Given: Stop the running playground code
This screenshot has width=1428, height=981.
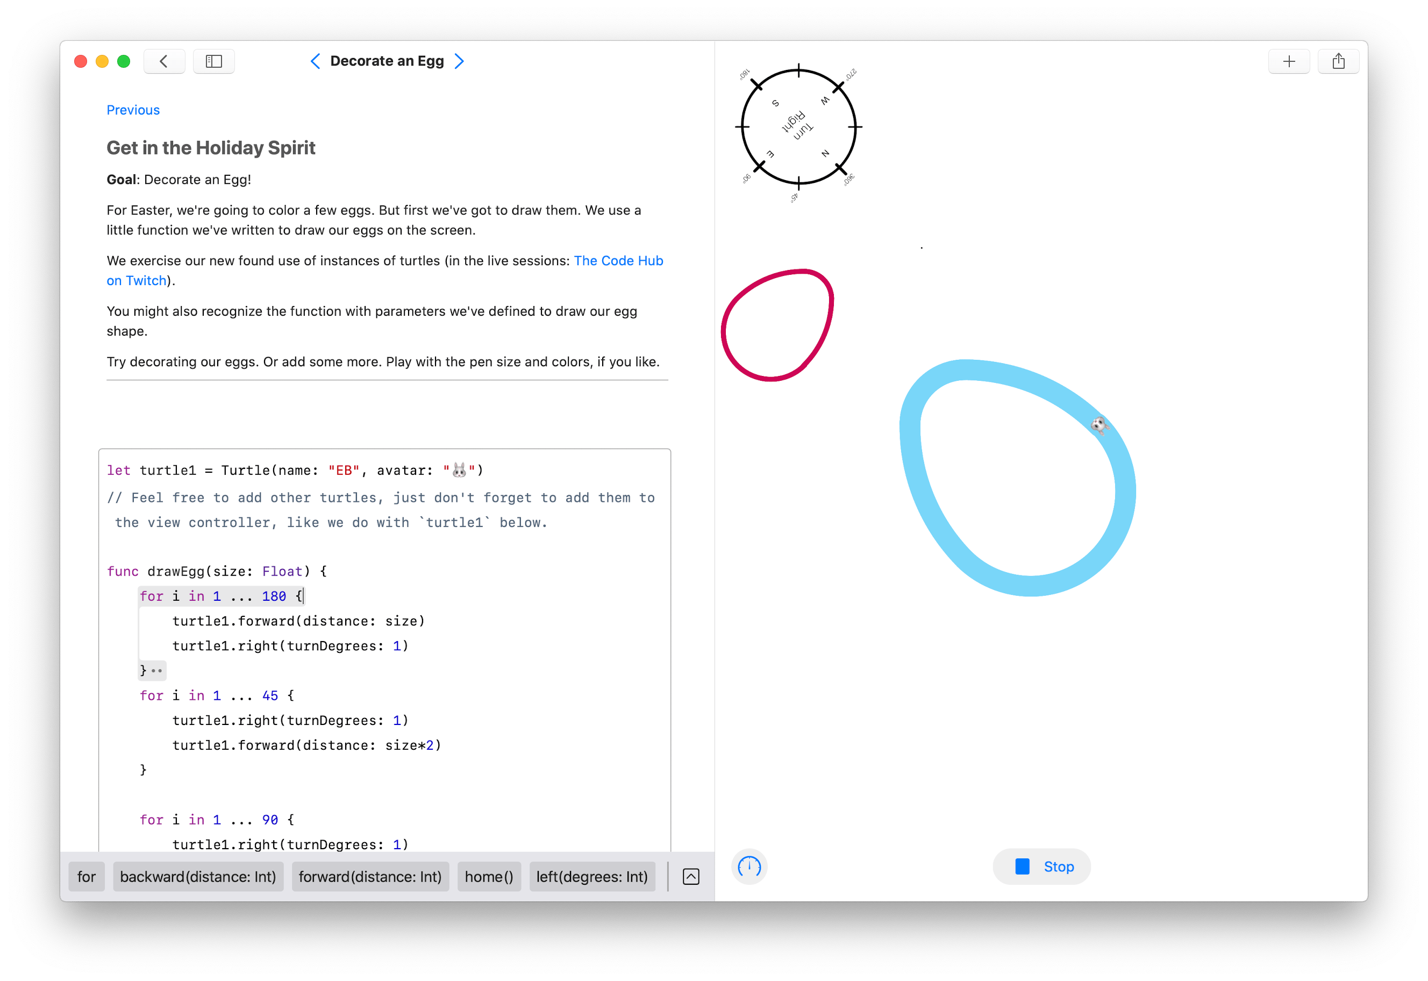Looking at the screenshot, I should tap(1041, 866).
